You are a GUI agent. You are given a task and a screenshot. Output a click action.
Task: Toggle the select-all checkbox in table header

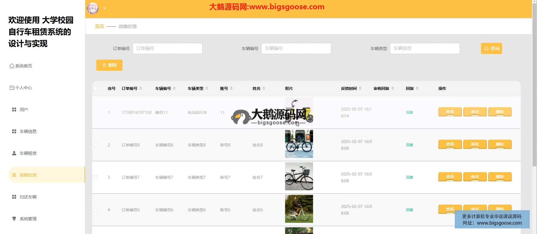(x=96, y=88)
